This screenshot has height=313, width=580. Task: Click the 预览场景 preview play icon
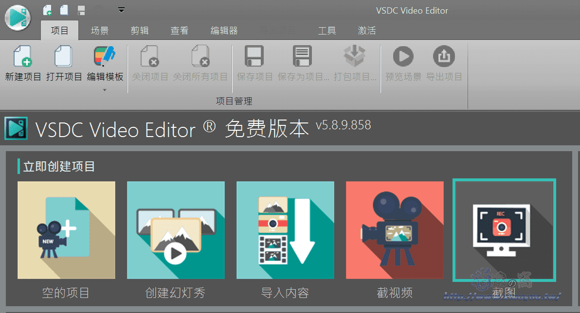coord(403,56)
